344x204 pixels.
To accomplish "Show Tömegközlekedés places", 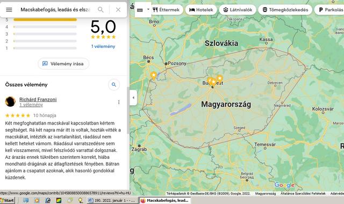I will pos(285,10).
